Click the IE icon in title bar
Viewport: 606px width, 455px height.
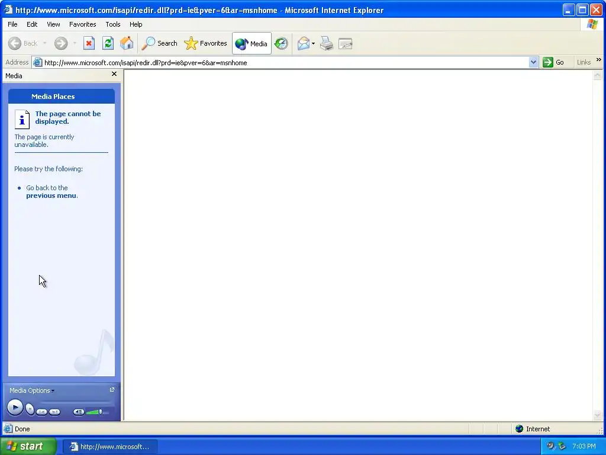tap(8, 9)
